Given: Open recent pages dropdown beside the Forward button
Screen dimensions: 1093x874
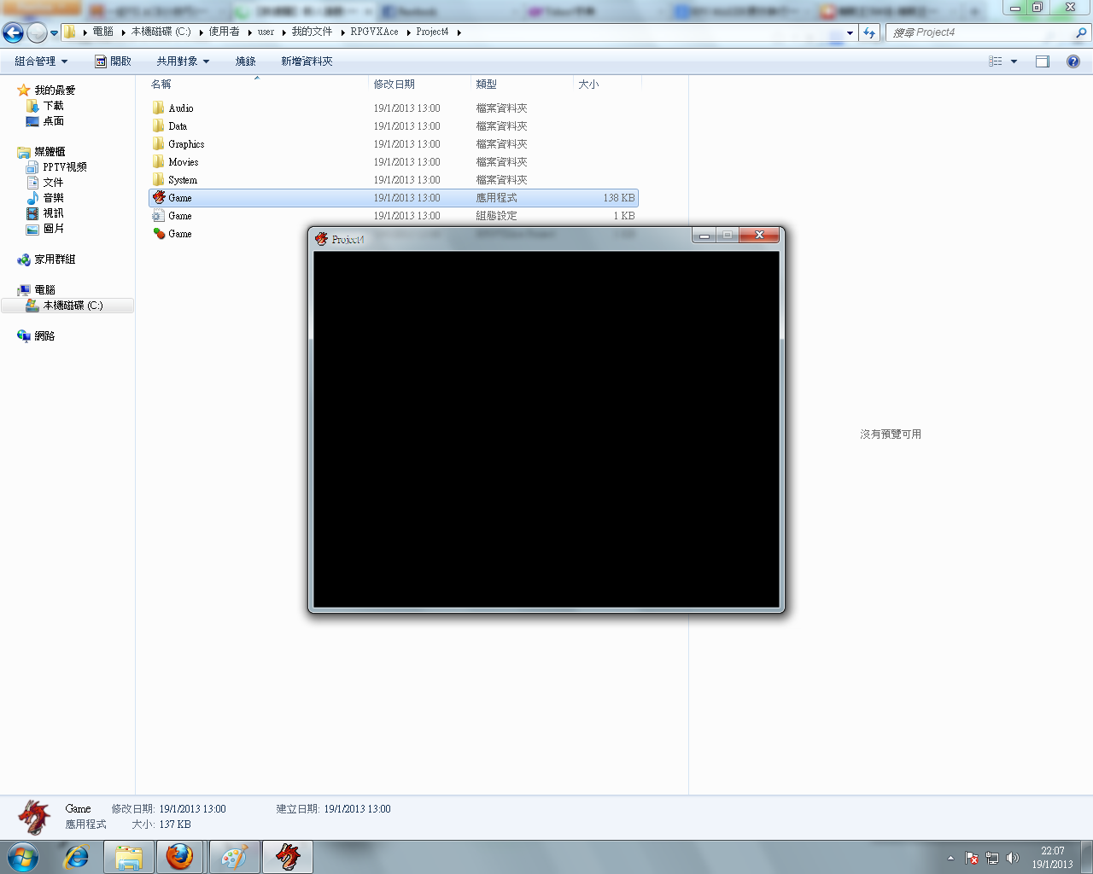Looking at the screenshot, I should pos(54,33).
